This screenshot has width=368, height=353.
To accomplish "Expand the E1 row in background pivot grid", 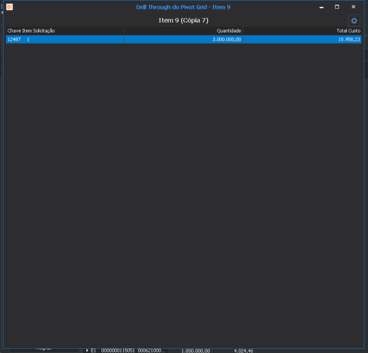I will tap(87, 351).
